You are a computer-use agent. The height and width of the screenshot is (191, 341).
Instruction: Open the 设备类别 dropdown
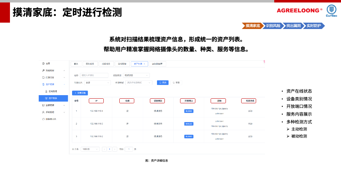[136, 75]
